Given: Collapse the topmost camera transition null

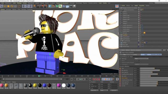Looking at the screenshot, I should point(120,8).
